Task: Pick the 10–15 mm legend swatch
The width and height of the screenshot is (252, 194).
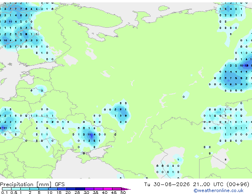Action: point(53,189)
